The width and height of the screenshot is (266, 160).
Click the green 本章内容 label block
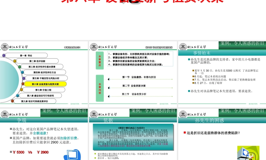[x=100, y=88]
